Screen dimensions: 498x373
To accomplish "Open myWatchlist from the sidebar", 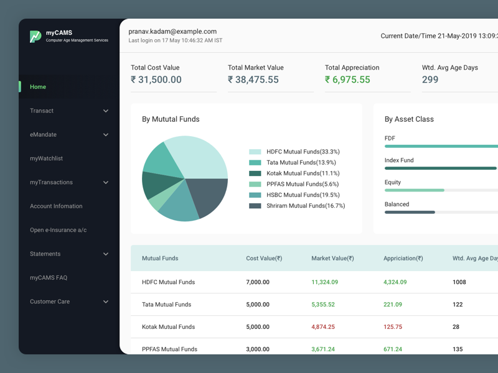I will (47, 158).
